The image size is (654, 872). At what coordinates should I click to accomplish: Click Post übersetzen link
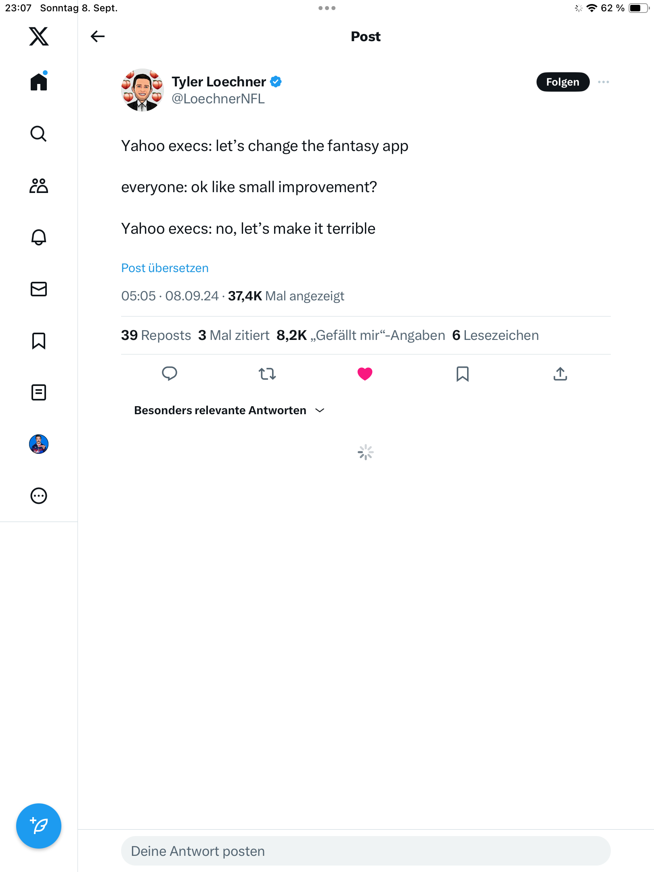(x=165, y=268)
